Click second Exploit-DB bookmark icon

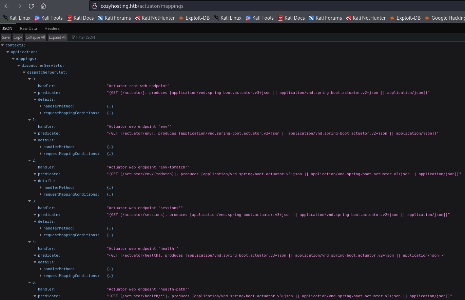pyautogui.click(x=392, y=18)
